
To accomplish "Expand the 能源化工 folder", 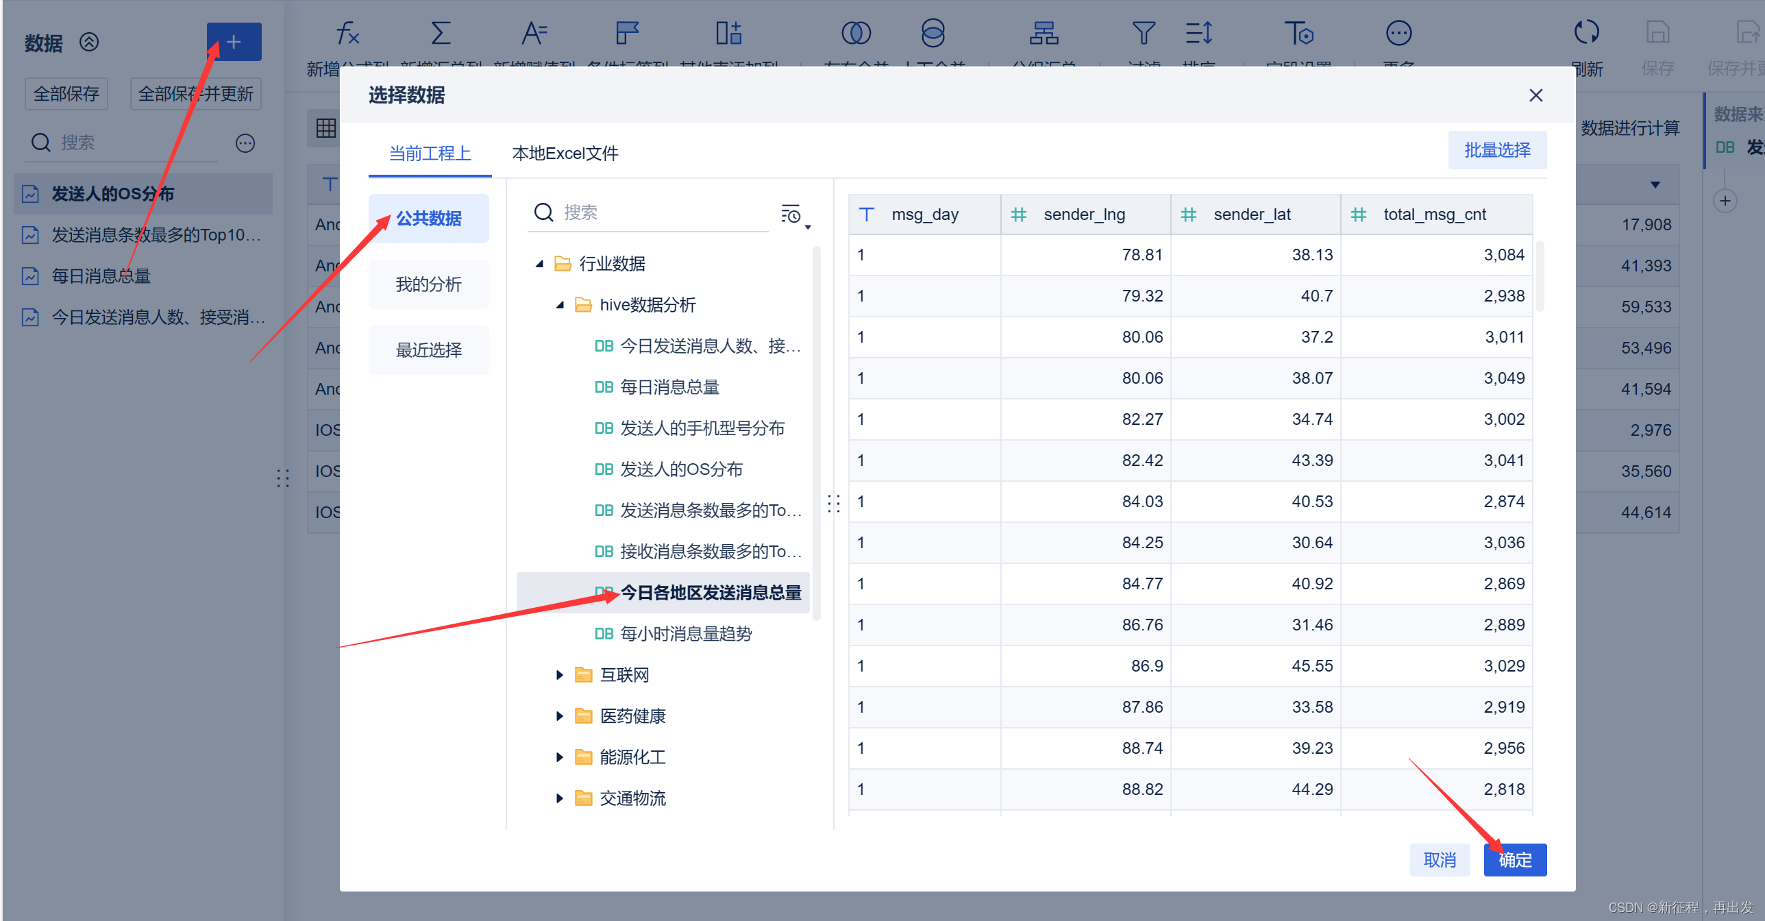I will pos(560,757).
